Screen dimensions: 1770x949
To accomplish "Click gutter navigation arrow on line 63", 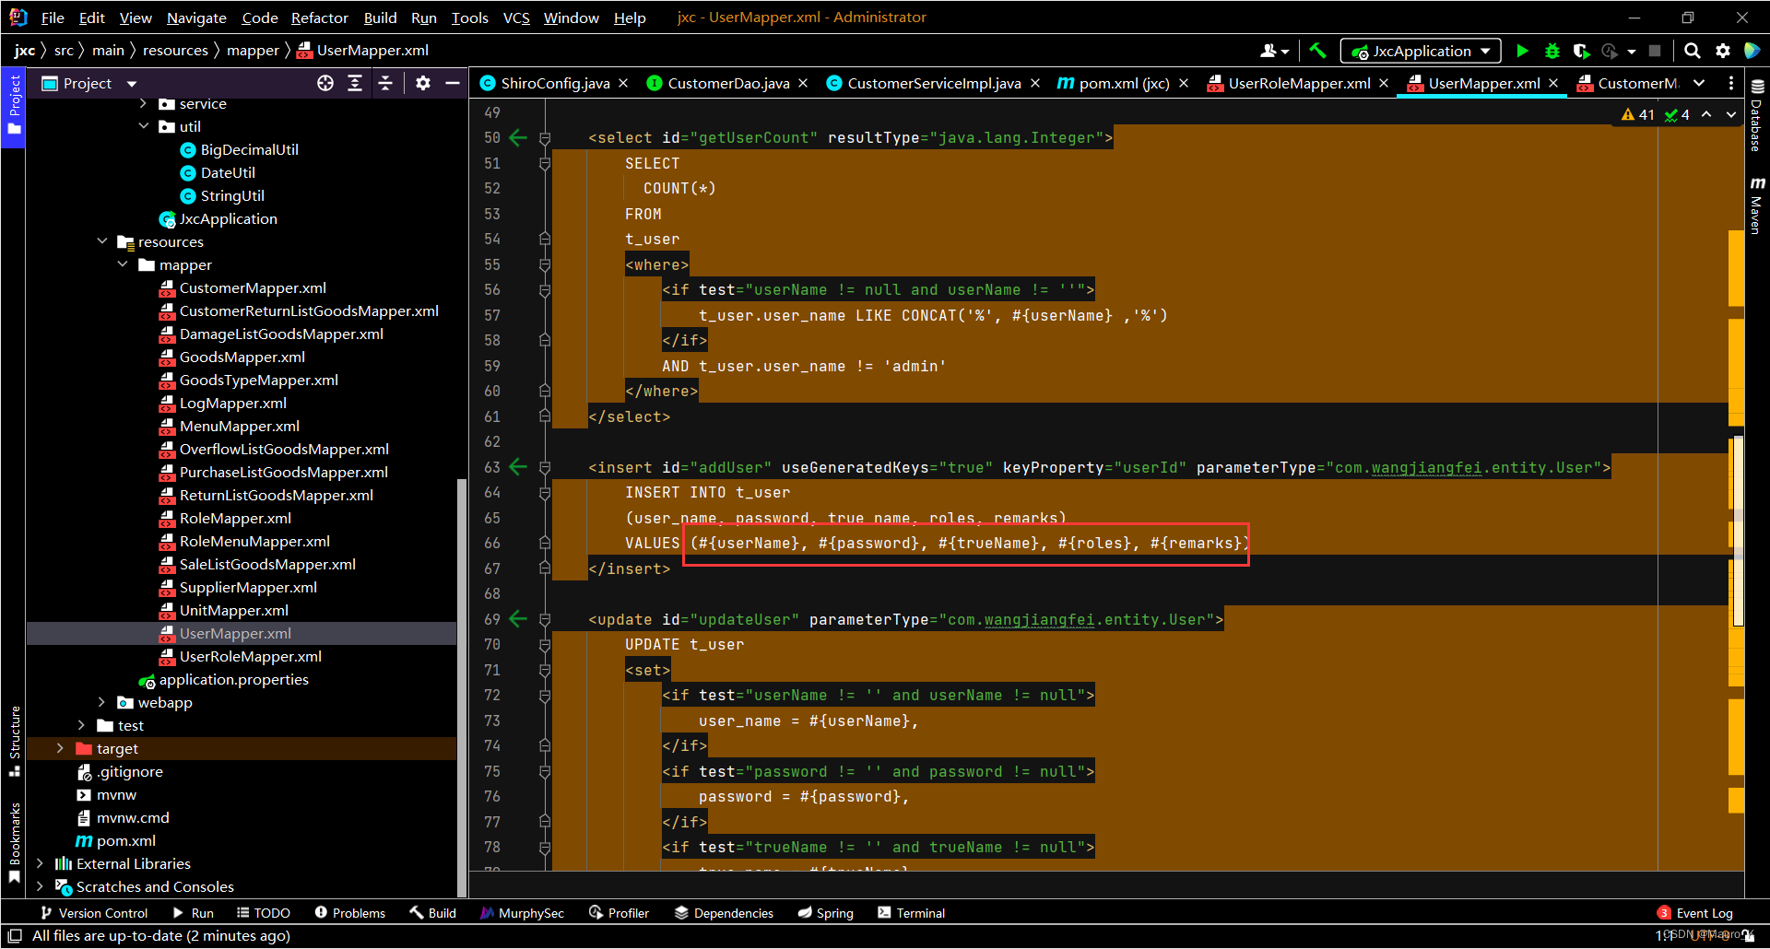I will (518, 467).
